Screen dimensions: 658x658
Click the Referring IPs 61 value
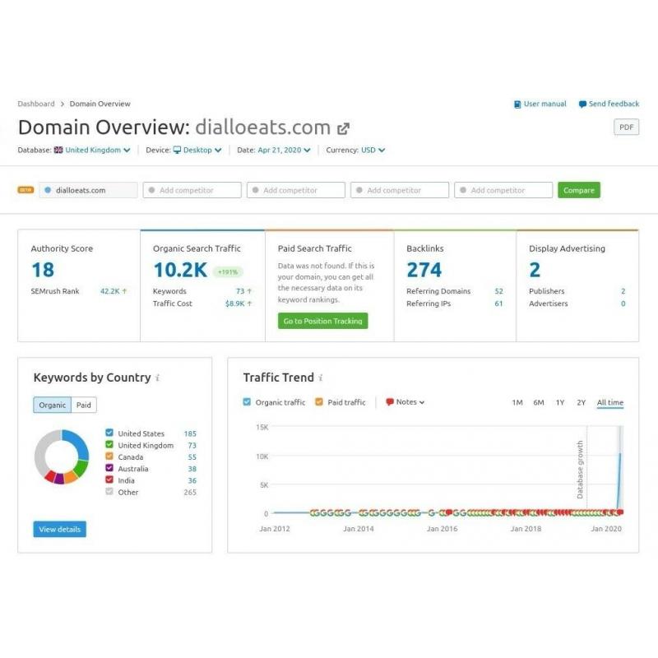[498, 304]
